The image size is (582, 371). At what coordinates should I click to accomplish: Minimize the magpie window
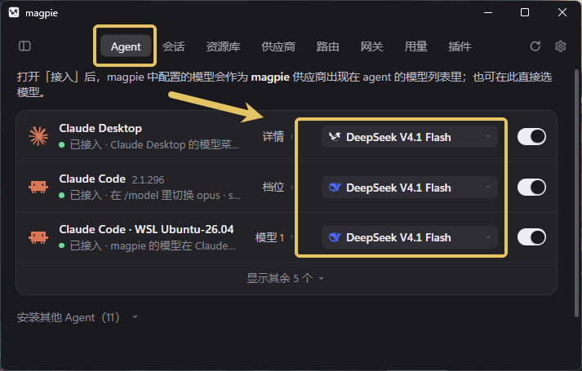488,12
